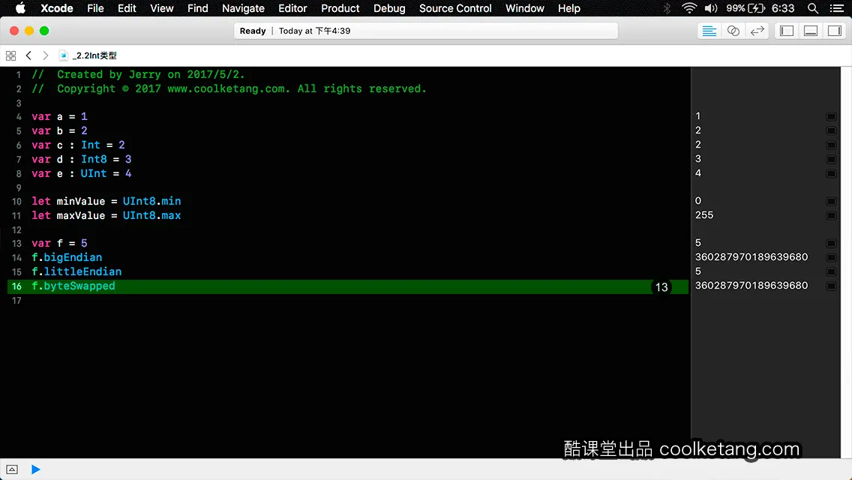Toggle the navigator panel

[787, 31]
